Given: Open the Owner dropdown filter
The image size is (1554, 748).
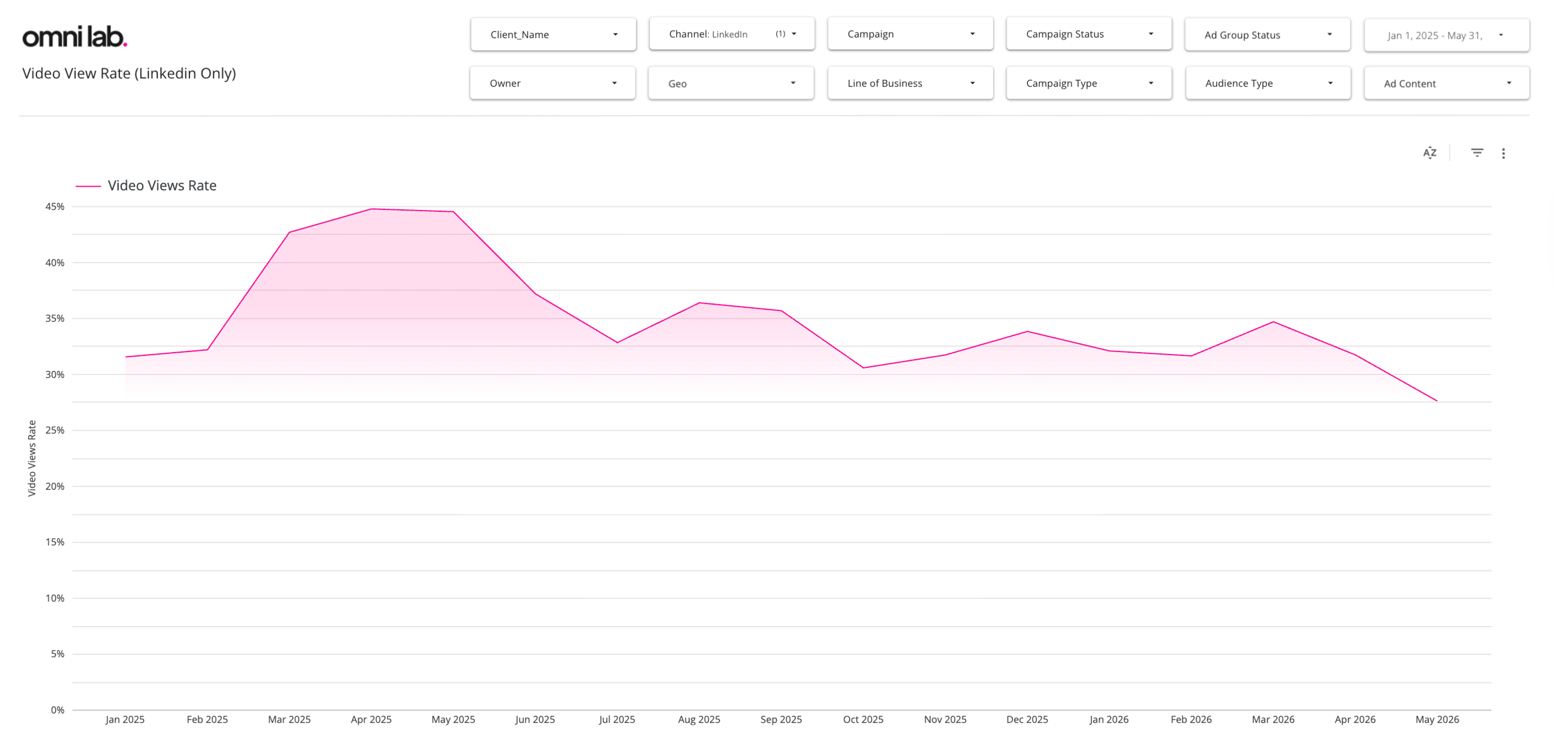Looking at the screenshot, I should pos(552,83).
